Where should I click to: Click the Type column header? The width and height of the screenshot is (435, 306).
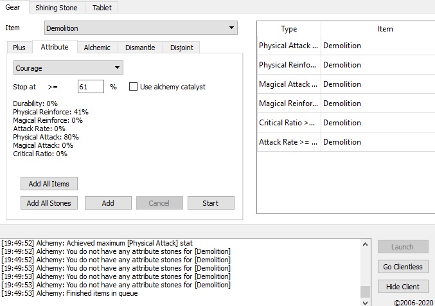pos(289,29)
